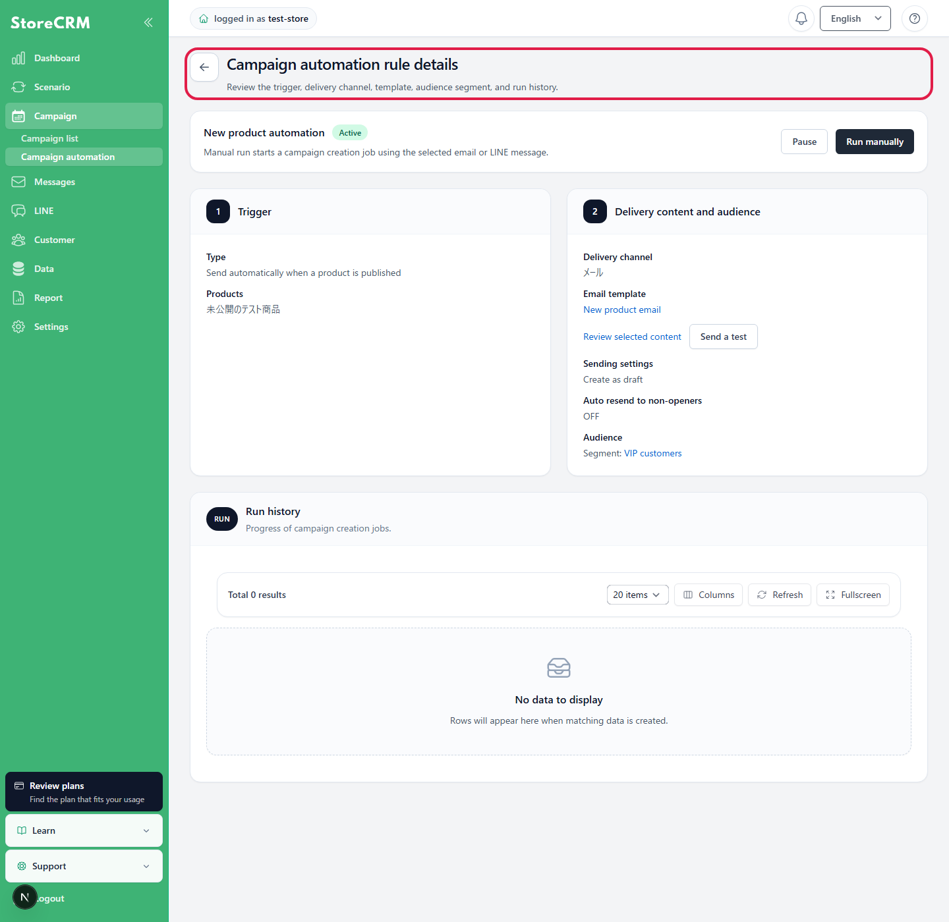Refresh the run history table
Screen dimensions: 949x922
[780, 595]
